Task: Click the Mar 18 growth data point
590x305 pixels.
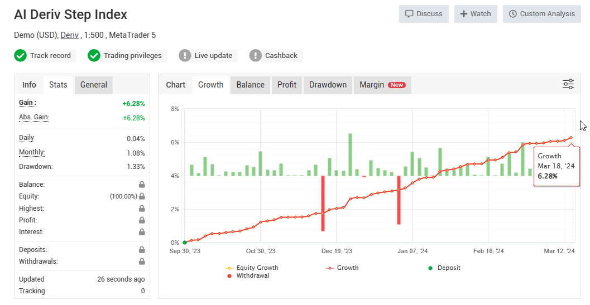Action: (x=570, y=138)
